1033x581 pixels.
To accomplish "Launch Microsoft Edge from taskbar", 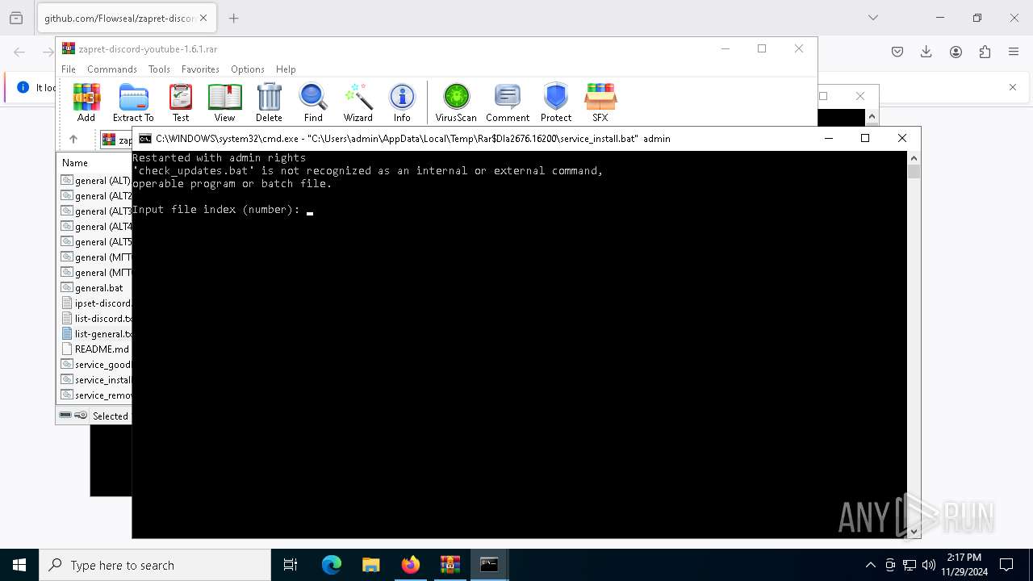I will pyautogui.click(x=332, y=565).
